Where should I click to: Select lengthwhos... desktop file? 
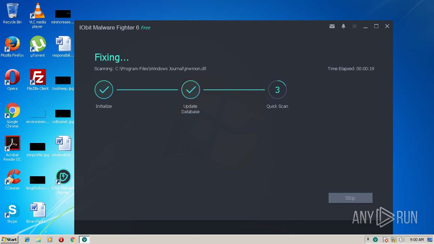37,183
